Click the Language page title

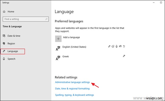point(64,12)
